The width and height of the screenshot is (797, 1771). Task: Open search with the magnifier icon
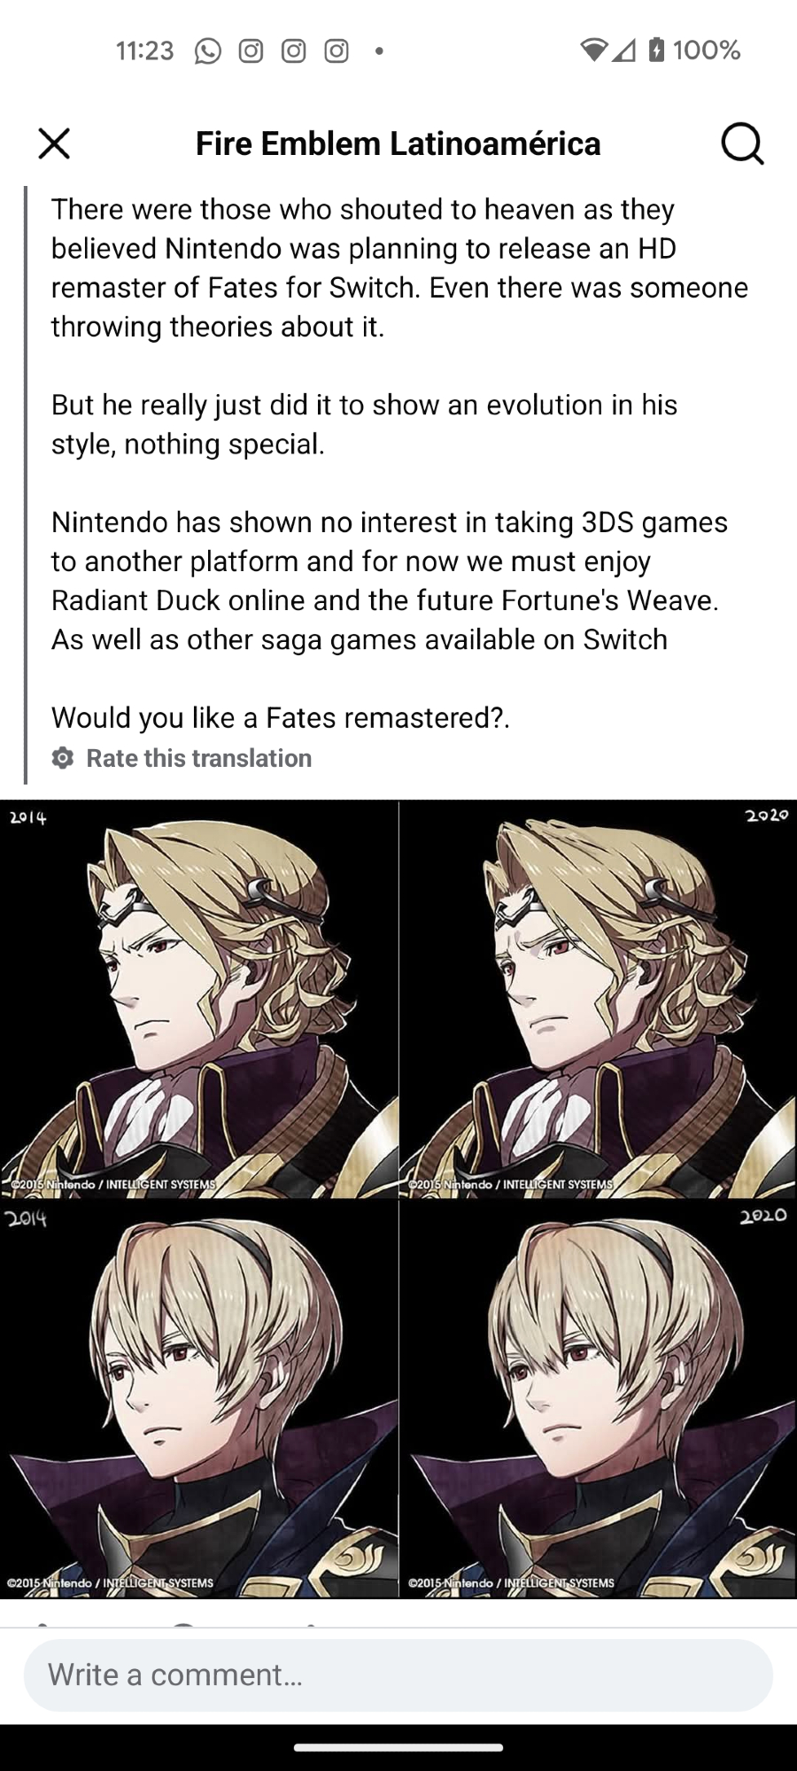742,143
